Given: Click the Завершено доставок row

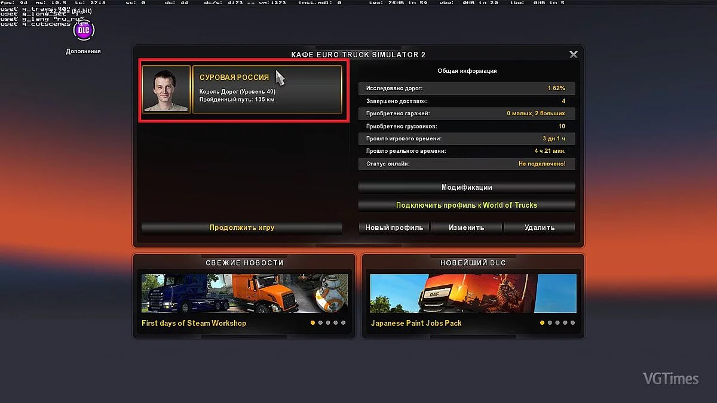Looking at the screenshot, I should [x=467, y=101].
